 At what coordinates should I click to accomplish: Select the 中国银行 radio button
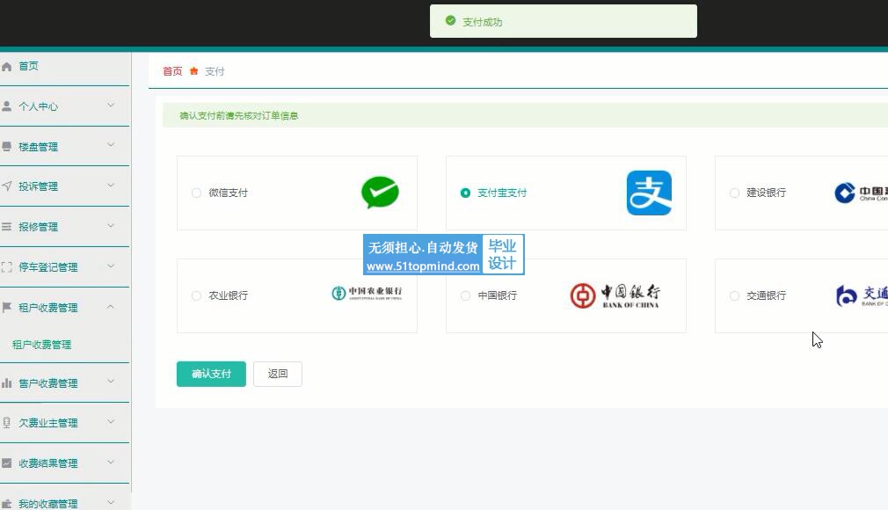tap(465, 295)
